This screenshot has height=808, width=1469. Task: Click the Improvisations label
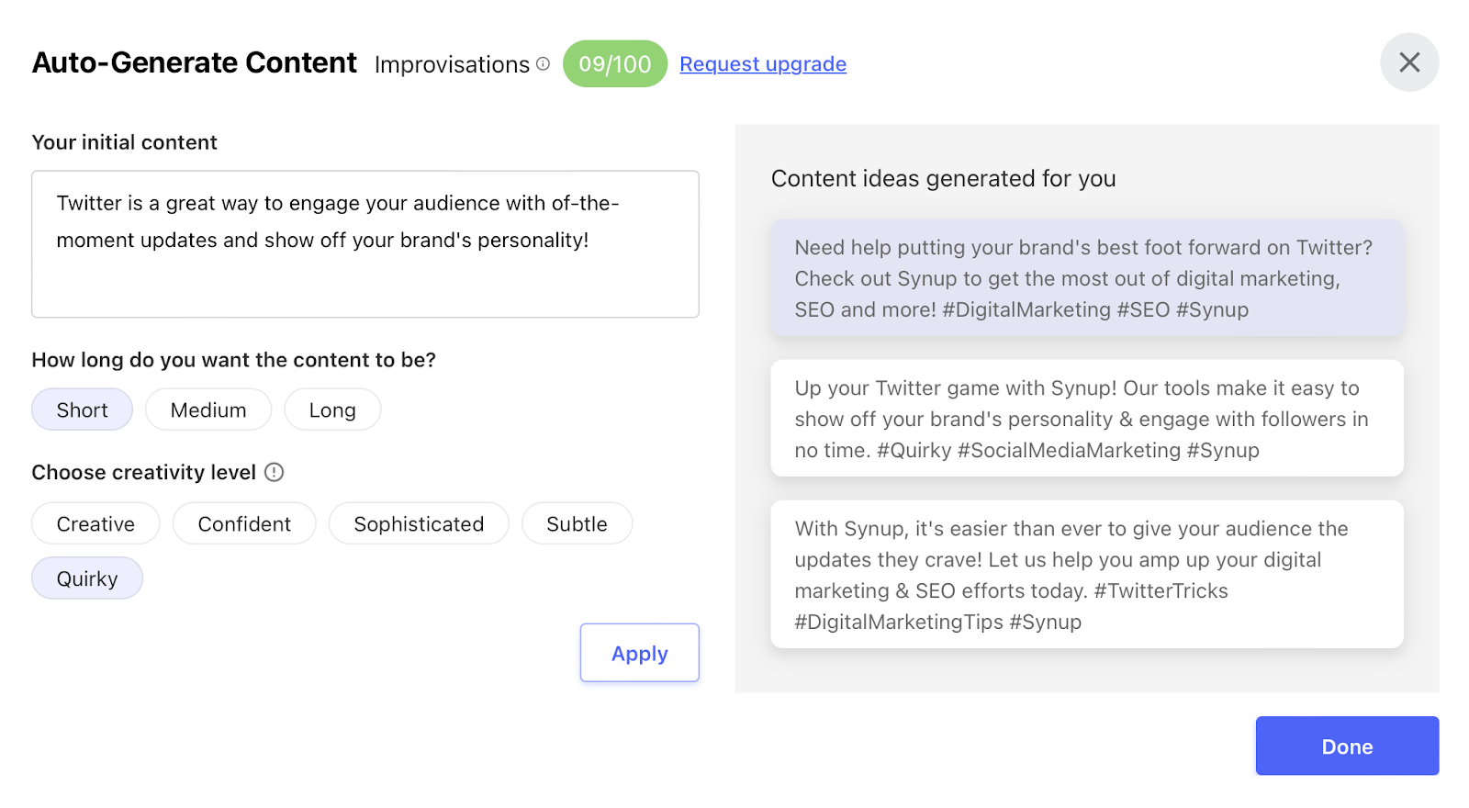452,64
